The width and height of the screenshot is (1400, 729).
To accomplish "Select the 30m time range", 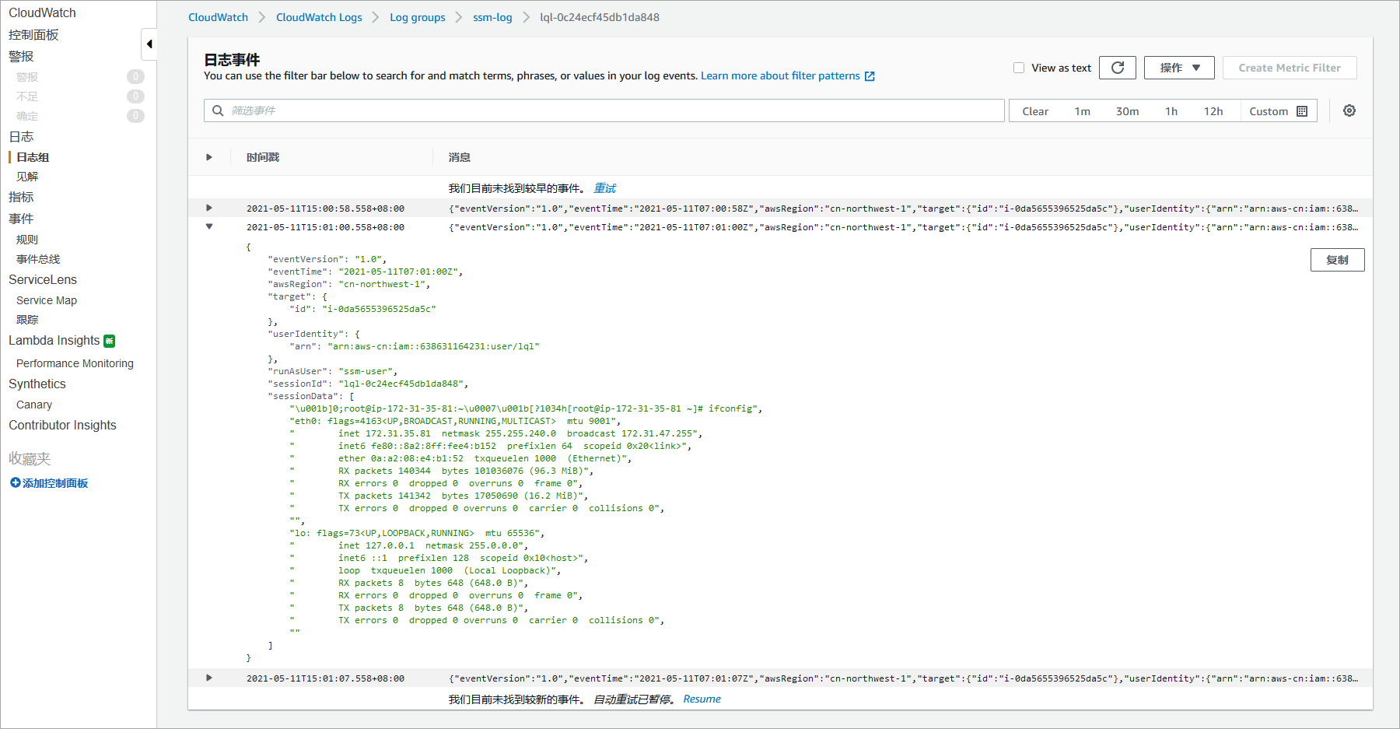I will (1127, 111).
